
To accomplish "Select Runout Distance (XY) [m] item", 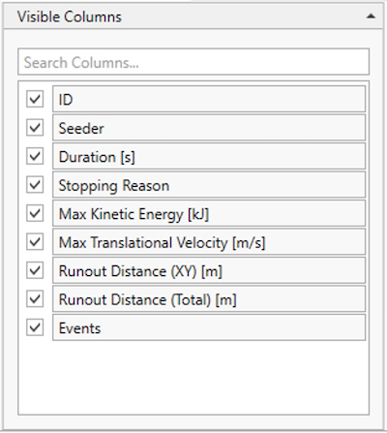I will [x=209, y=270].
